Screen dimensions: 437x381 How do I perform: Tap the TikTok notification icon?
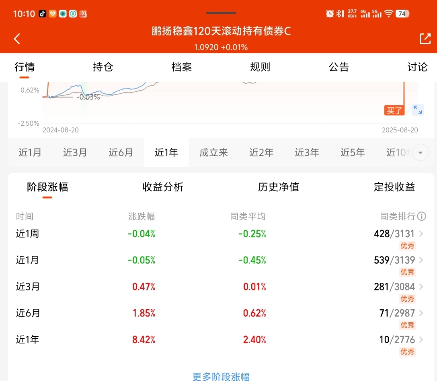pyautogui.click(x=42, y=14)
